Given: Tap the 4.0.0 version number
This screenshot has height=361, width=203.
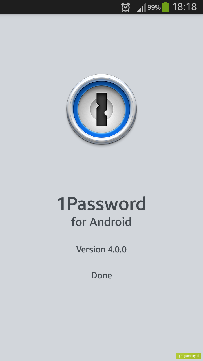Looking at the screenshot, I should pyautogui.click(x=117, y=249).
